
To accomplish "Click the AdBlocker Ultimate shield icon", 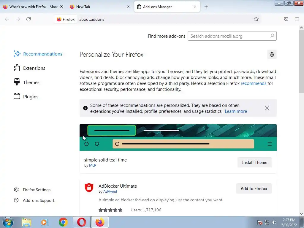I will 89,188.
